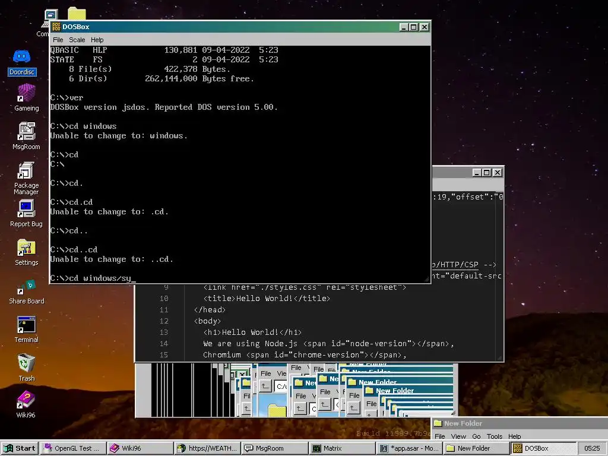This screenshot has height=456, width=608.
Task: Click line 10 title tag in editor
Action: (x=267, y=299)
